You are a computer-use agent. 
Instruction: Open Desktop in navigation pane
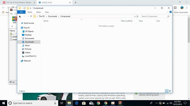click(28, 35)
